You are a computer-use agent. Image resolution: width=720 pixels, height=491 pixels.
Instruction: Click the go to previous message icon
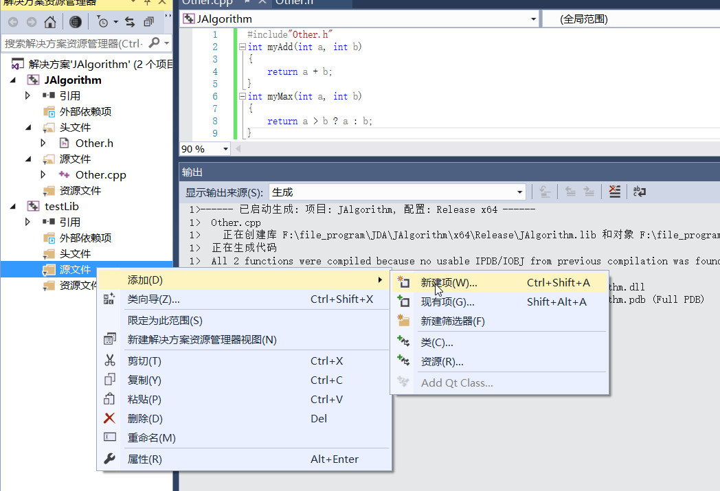coord(570,192)
